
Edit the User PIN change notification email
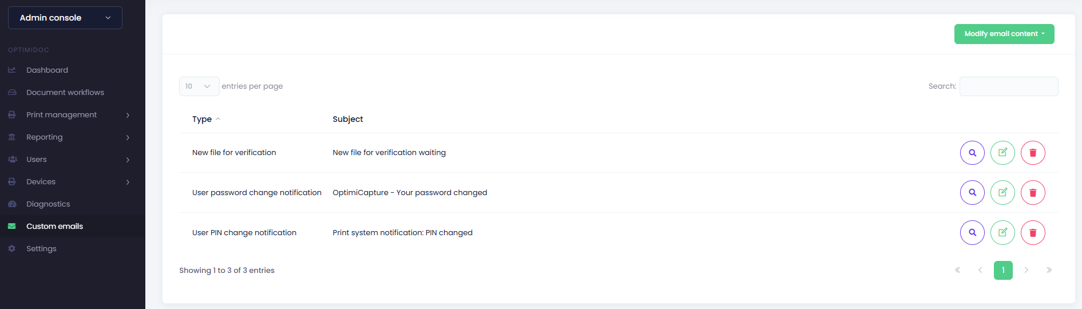pos(1002,233)
